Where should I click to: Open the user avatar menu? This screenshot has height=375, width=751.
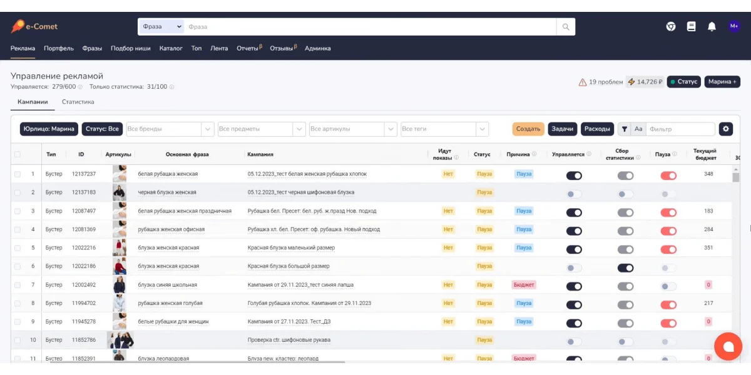[x=733, y=26]
